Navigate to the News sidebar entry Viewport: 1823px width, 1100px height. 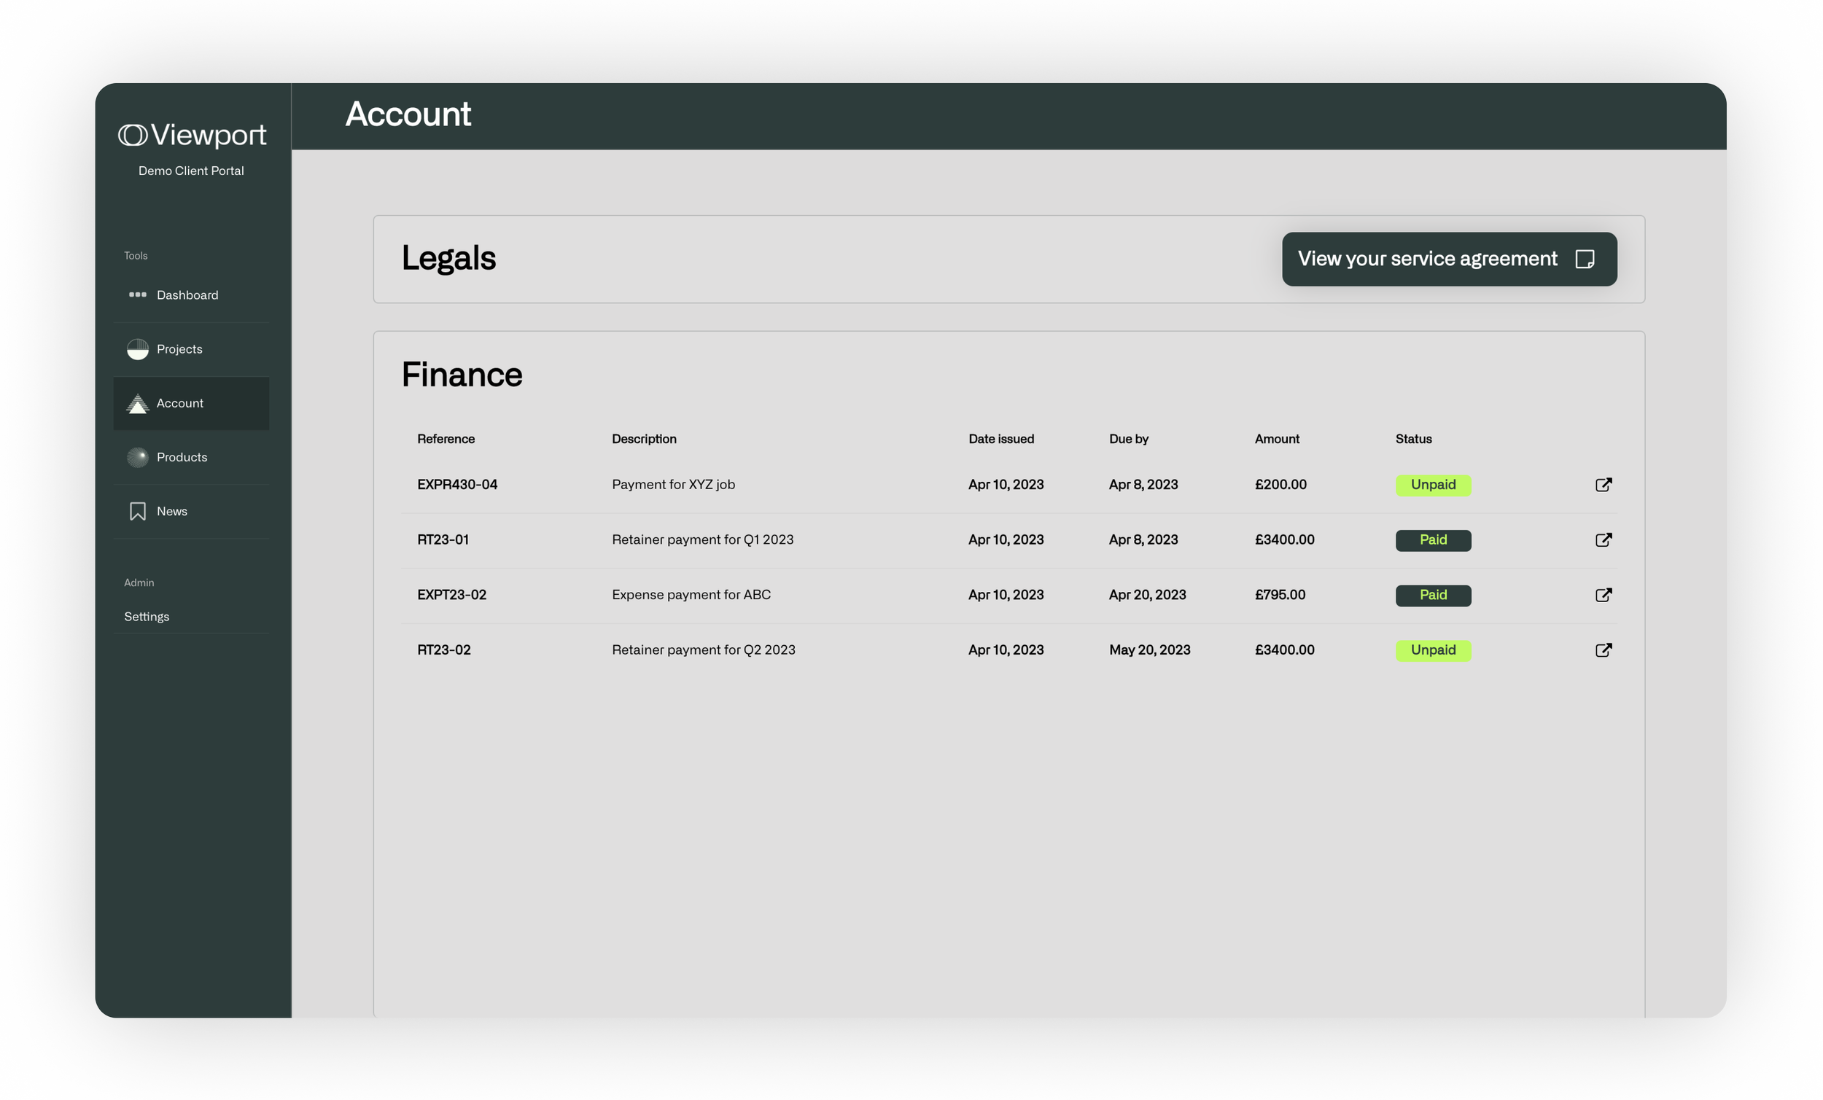pyautogui.click(x=171, y=510)
